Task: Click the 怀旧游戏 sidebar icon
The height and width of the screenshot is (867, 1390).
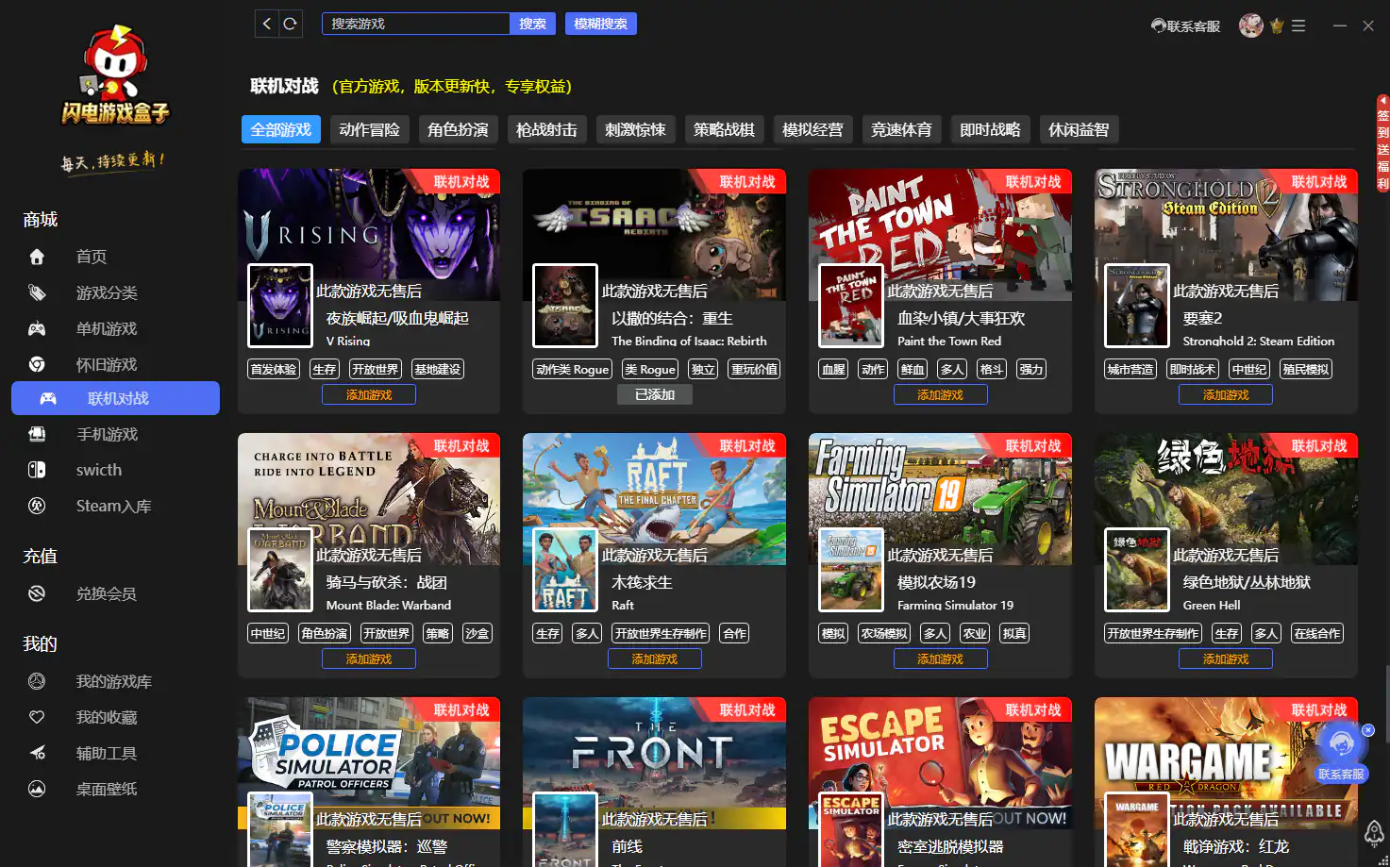Action: (x=37, y=364)
